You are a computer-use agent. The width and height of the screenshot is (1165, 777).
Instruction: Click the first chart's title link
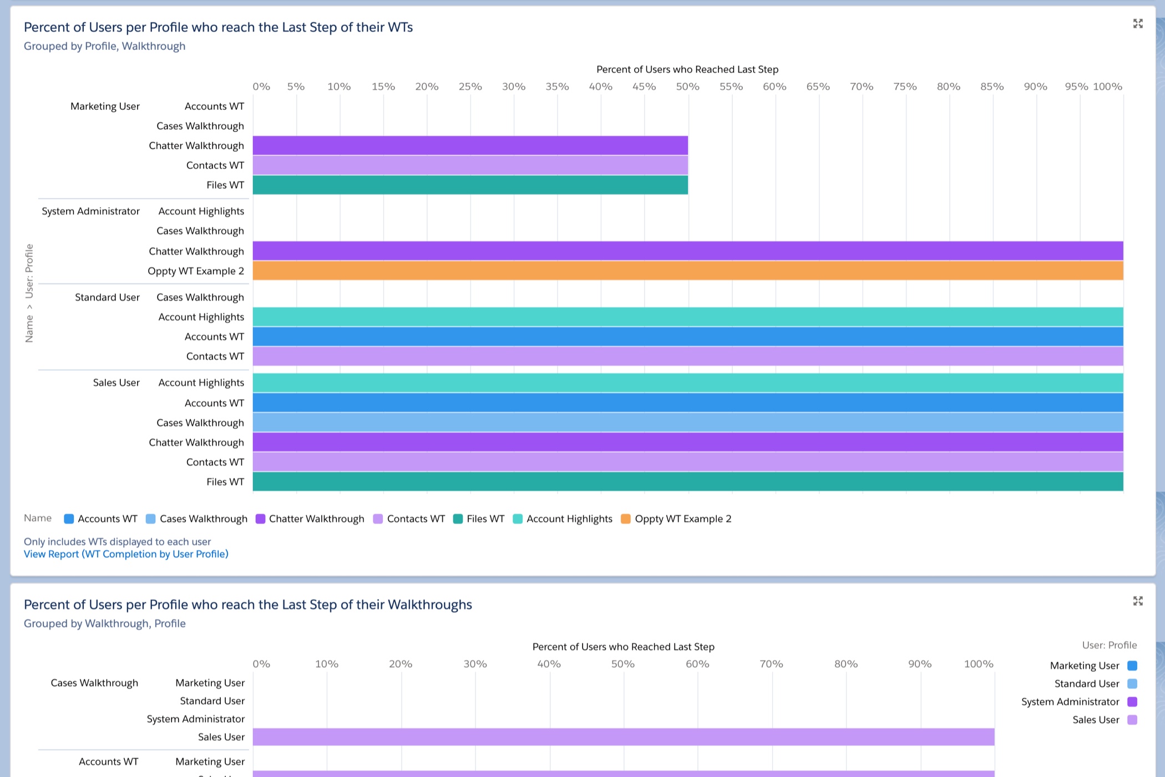tap(218, 26)
